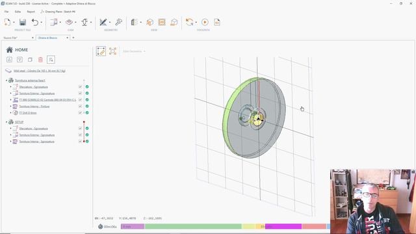Open the G-code output document icon
416x234 pixels.
(217, 22)
